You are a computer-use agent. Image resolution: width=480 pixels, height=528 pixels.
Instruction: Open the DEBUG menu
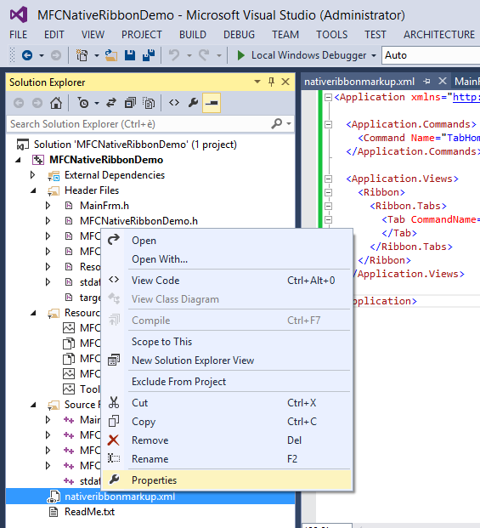[239, 35]
